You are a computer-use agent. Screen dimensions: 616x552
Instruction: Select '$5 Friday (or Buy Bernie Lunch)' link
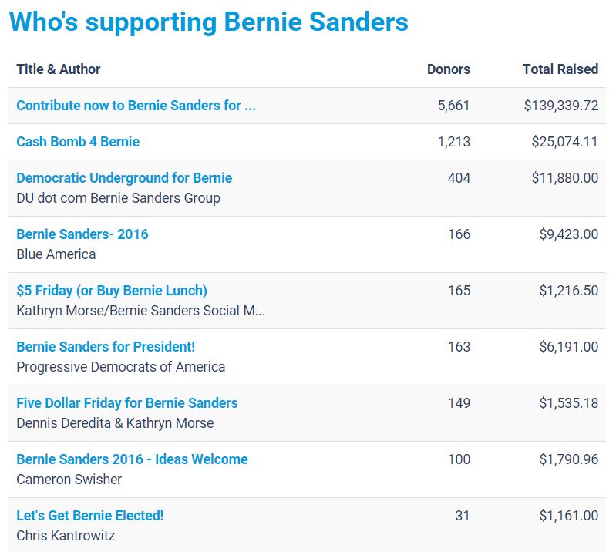pyautogui.click(x=112, y=291)
